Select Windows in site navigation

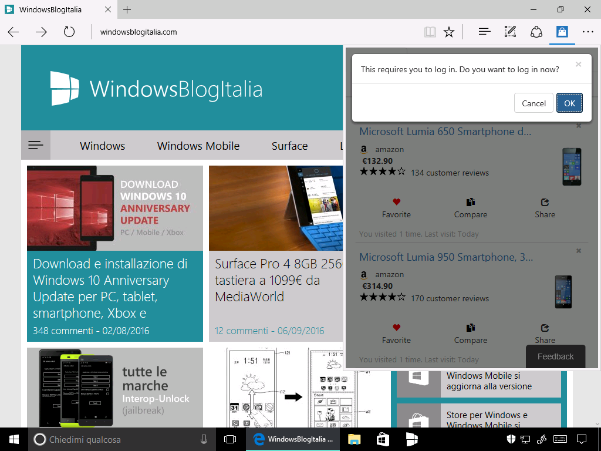(102, 146)
